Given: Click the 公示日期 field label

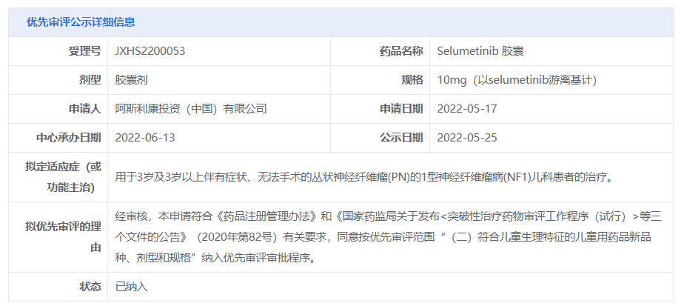Looking at the screenshot, I should pos(401,138).
